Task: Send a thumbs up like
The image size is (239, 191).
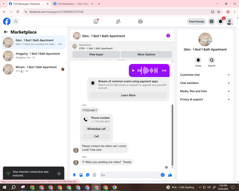Action: (x=170, y=175)
